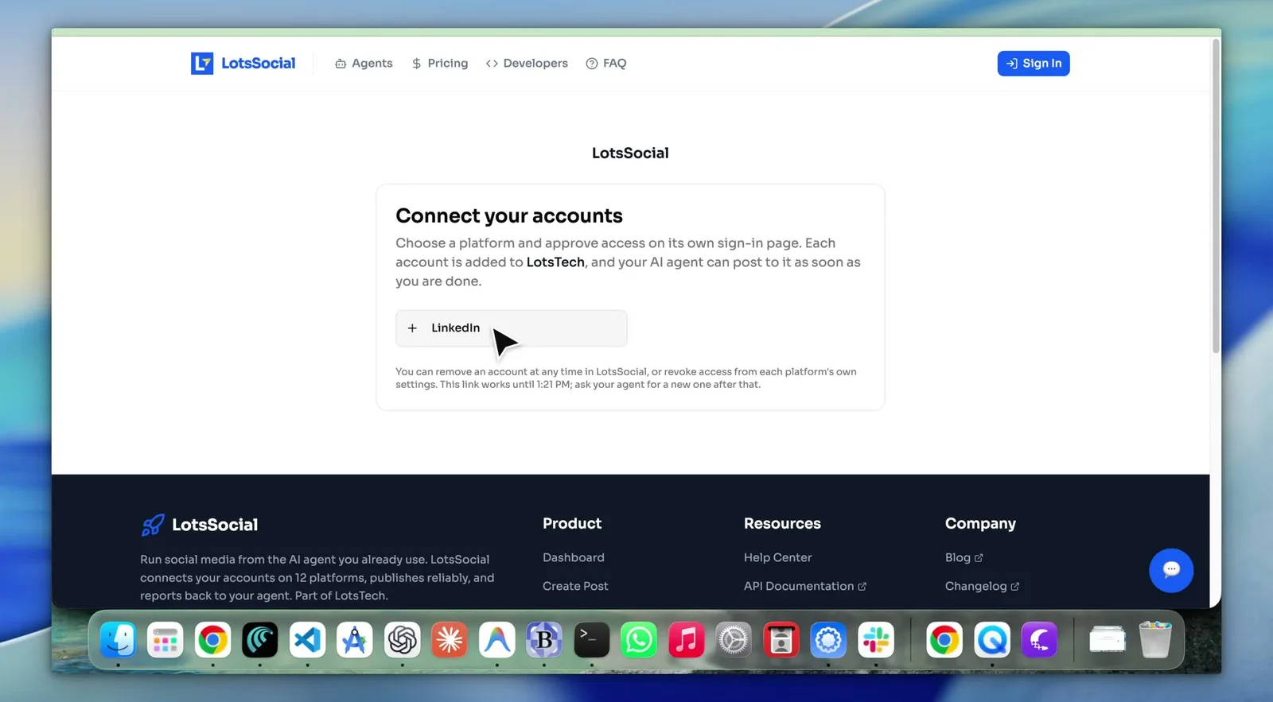Open the Dashboard footer link
1273x702 pixels.
574,557
